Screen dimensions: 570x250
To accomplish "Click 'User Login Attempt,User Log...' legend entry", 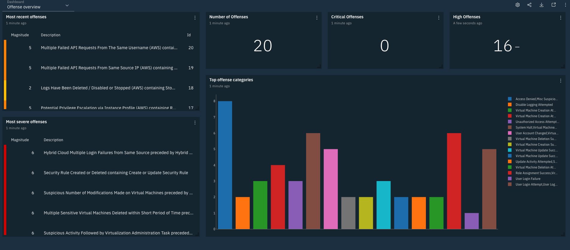I will [x=536, y=184].
